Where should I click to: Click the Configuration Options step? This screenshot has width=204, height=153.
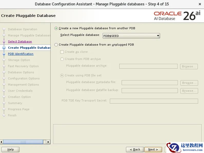pyautogui.click(x=24, y=78)
